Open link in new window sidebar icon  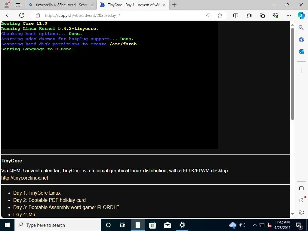(x=301, y=200)
